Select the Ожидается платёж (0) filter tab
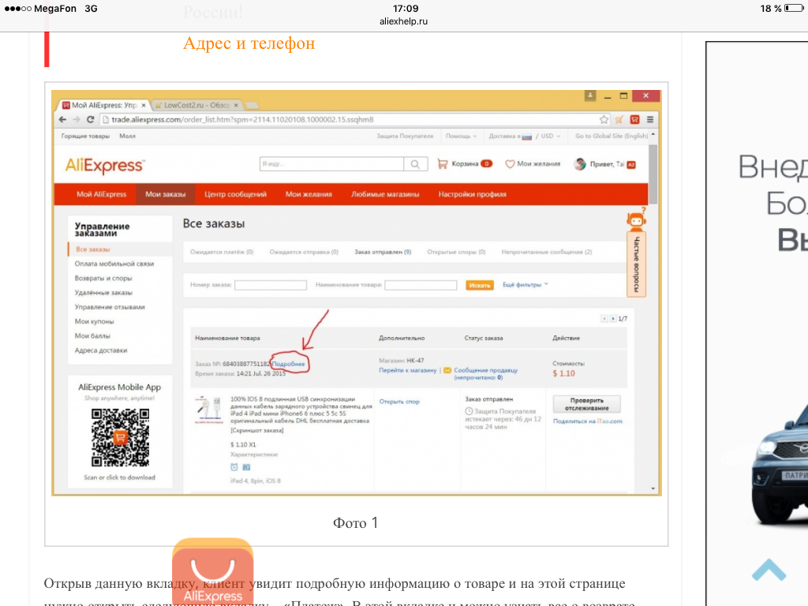 (222, 252)
